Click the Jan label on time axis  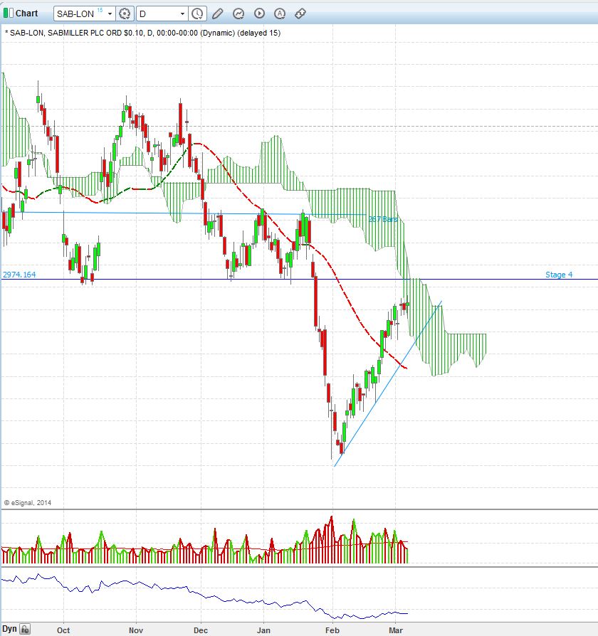[x=263, y=630]
